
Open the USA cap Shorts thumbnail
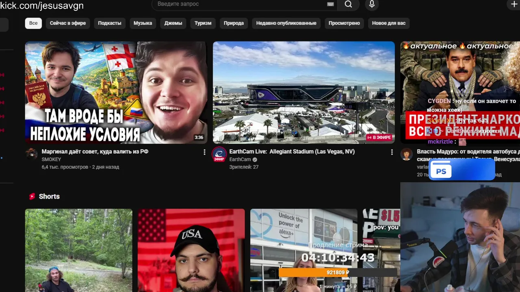pyautogui.click(x=191, y=250)
